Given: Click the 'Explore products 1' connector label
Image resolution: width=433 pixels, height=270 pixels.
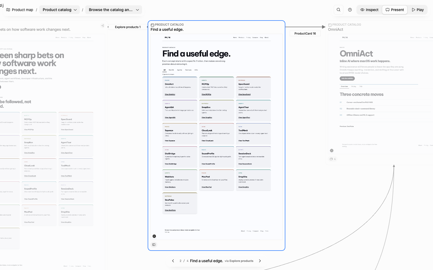Looking at the screenshot, I should [x=128, y=27].
